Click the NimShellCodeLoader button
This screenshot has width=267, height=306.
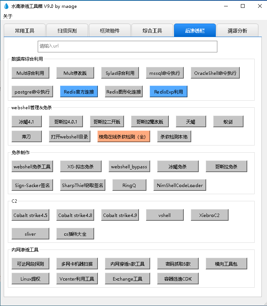(180, 185)
